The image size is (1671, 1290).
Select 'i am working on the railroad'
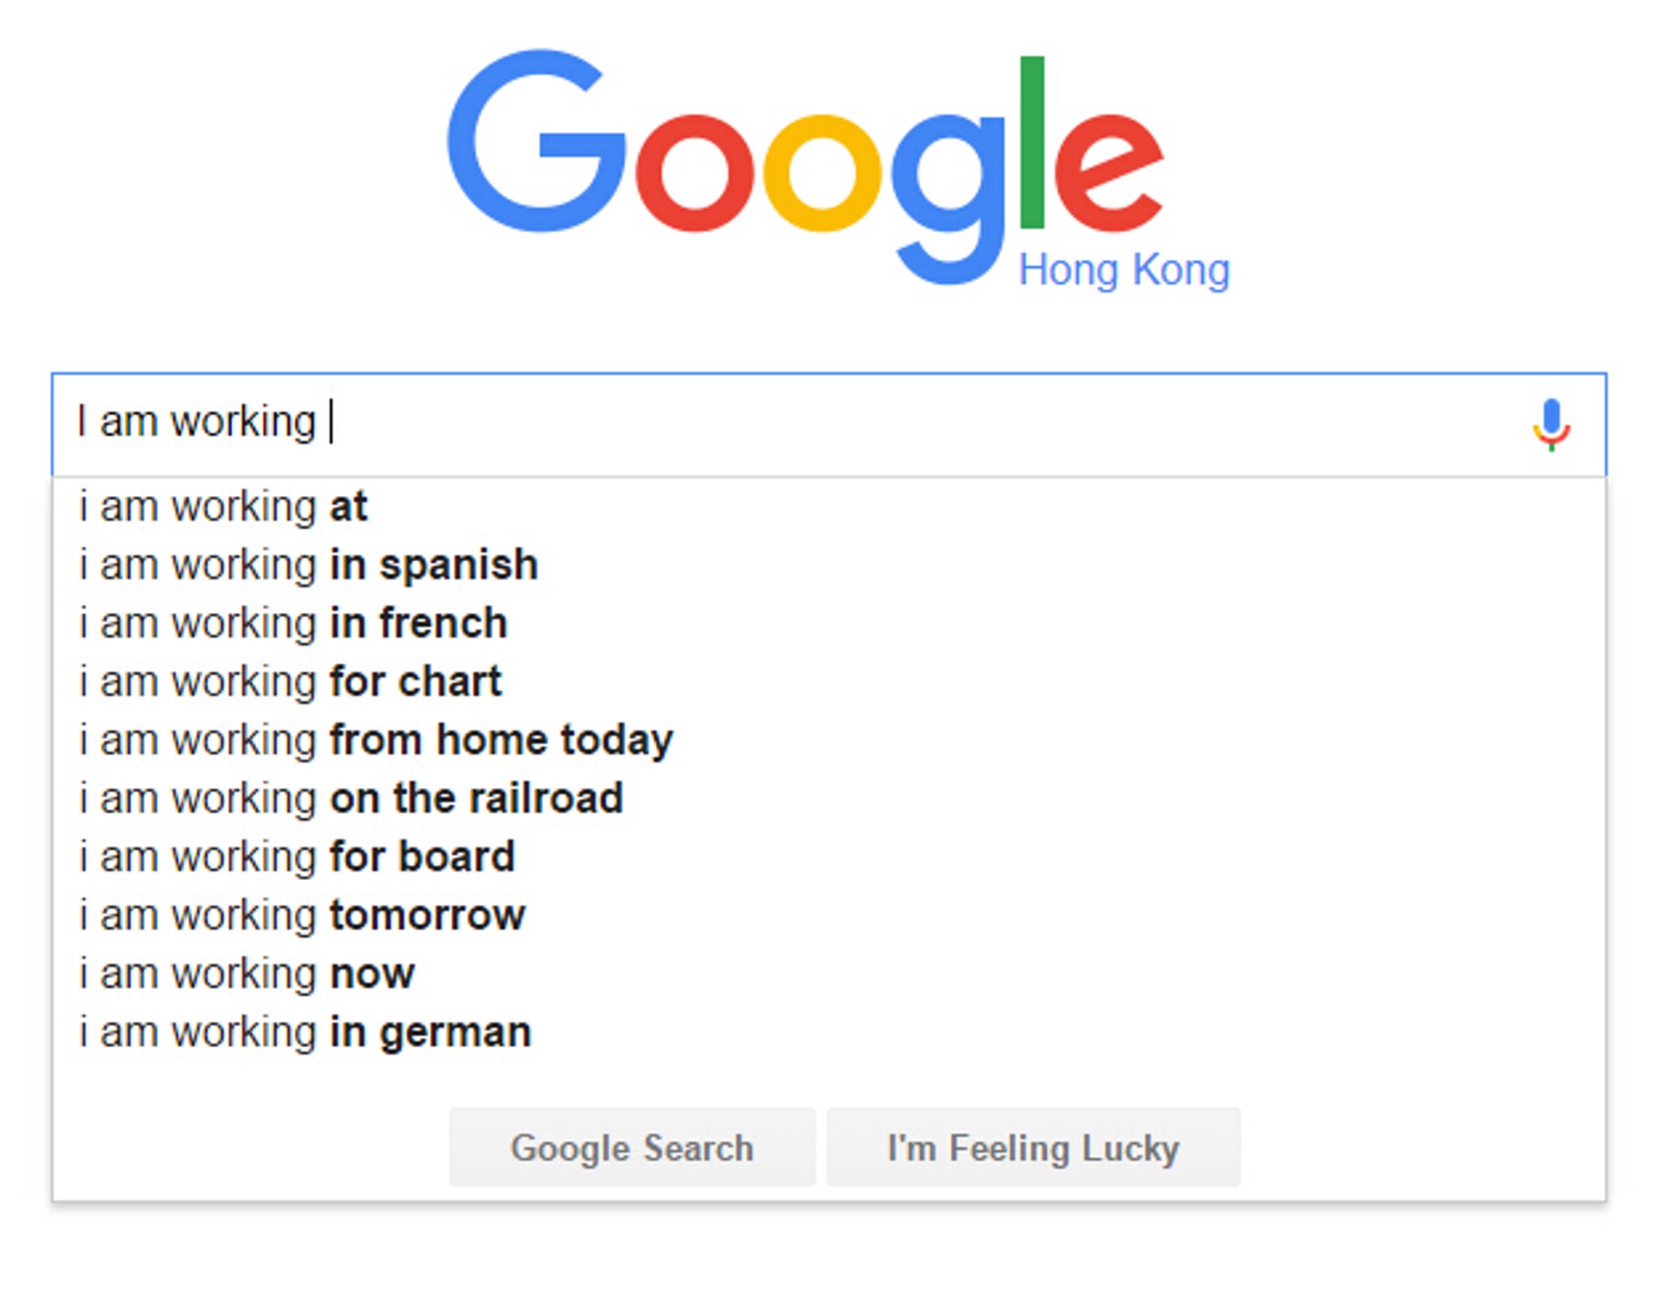coord(829,799)
